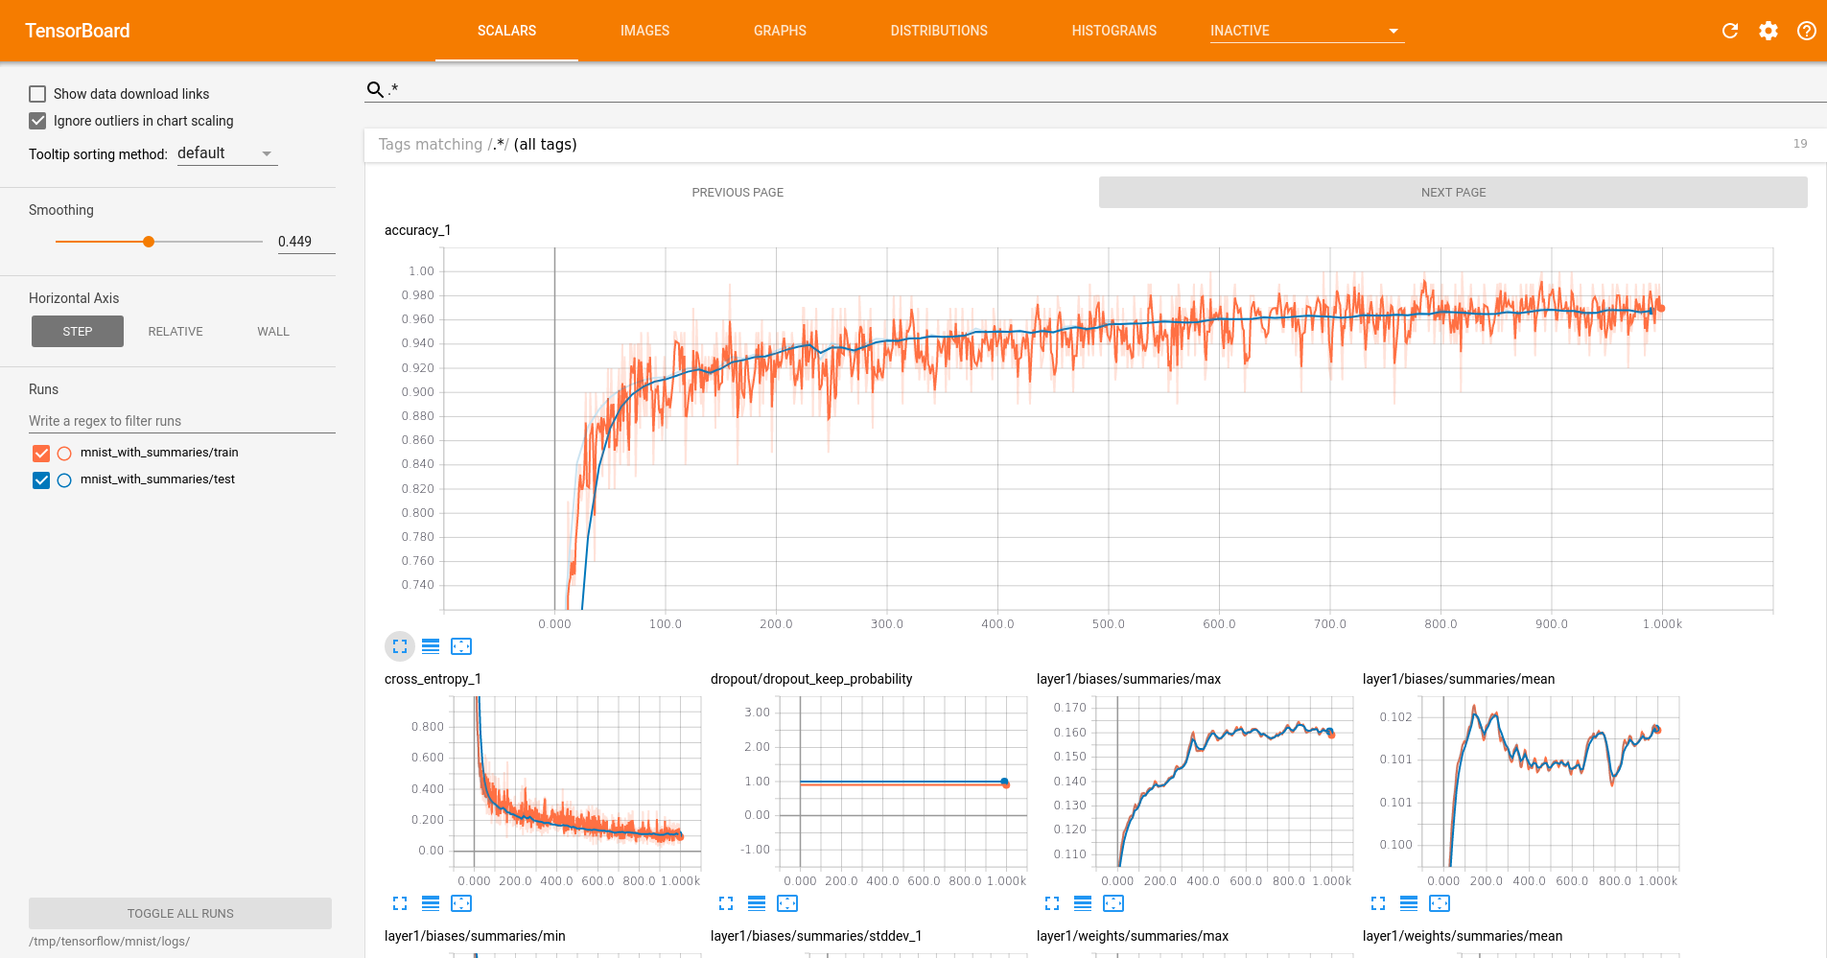The height and width of the screenshot is (958, 1827).
Task: Click the layer1/weights/summaries/max chart title
Action: point(1133,936)
